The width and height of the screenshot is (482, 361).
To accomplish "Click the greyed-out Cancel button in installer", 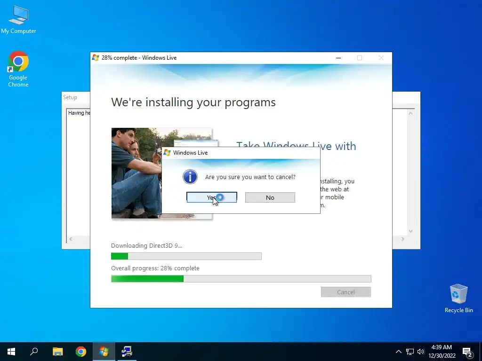I will pos(346,292).
